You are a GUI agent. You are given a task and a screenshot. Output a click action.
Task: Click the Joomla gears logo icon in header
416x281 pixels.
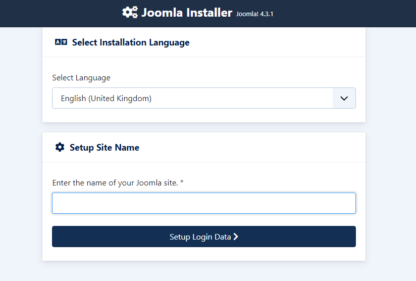click(130, 13)
